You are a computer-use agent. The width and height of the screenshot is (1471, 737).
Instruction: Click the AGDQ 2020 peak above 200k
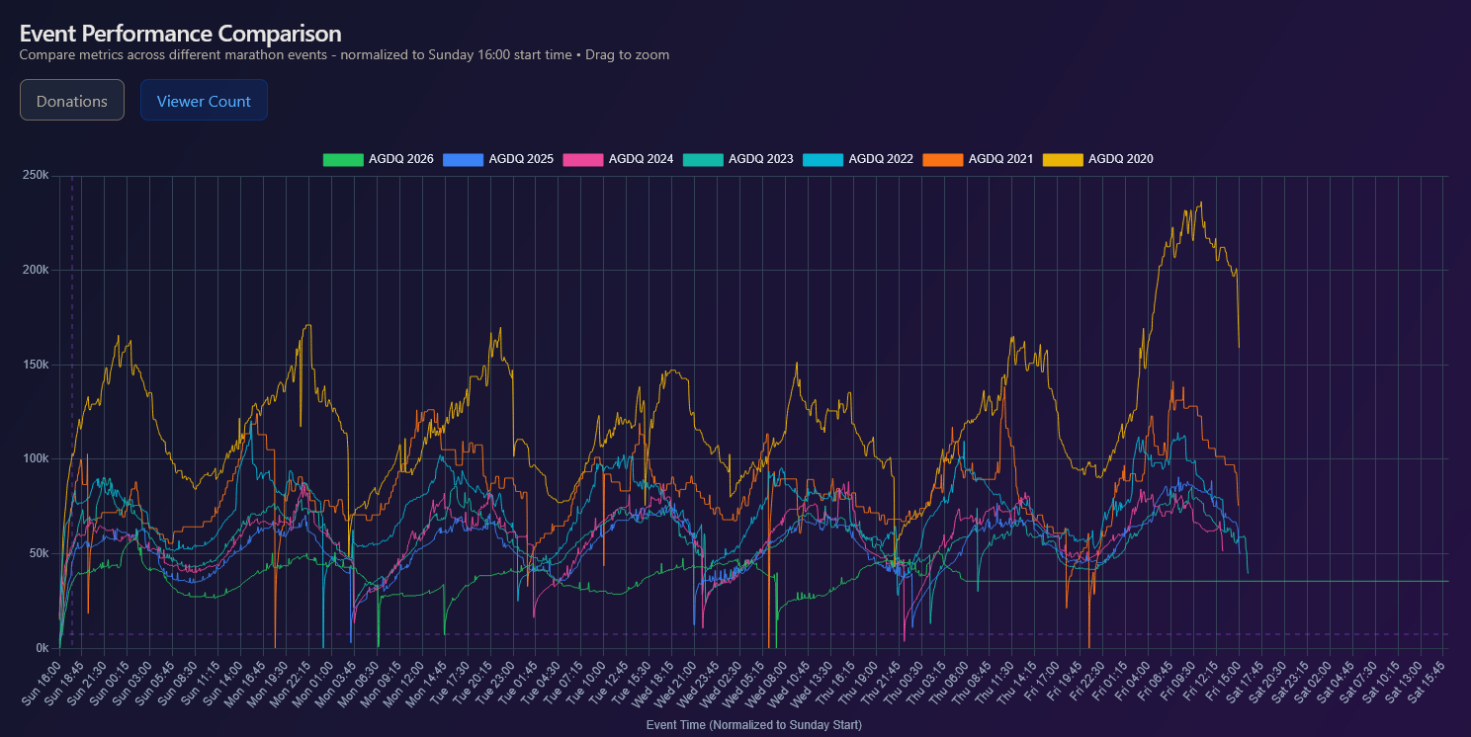coord(1200,204)
